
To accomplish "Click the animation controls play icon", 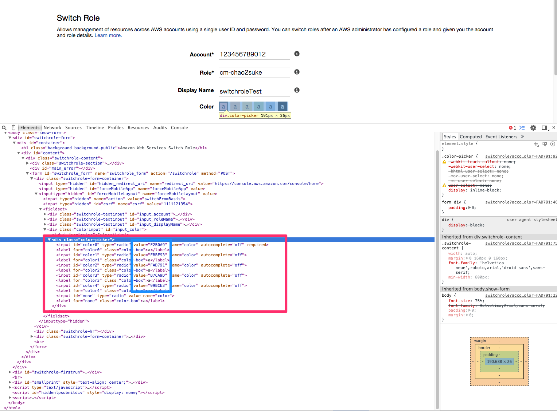I will (x=553, y=144).
